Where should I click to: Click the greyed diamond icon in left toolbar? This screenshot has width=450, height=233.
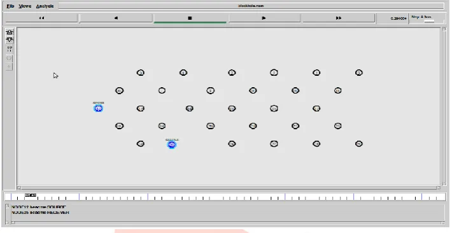(9, 59)
